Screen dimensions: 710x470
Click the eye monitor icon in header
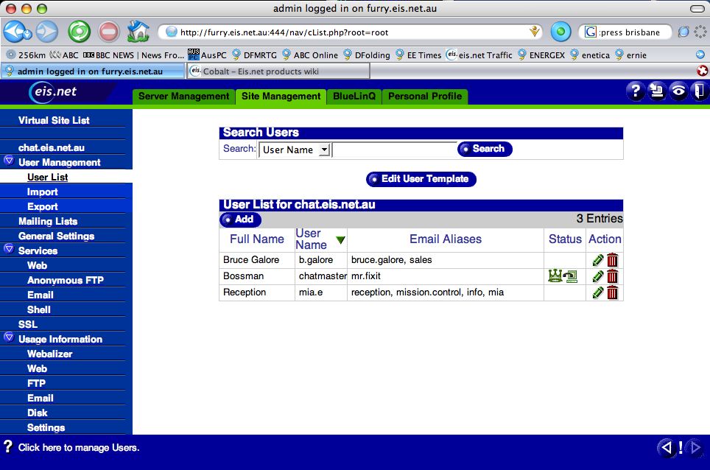tap(677, 91)
